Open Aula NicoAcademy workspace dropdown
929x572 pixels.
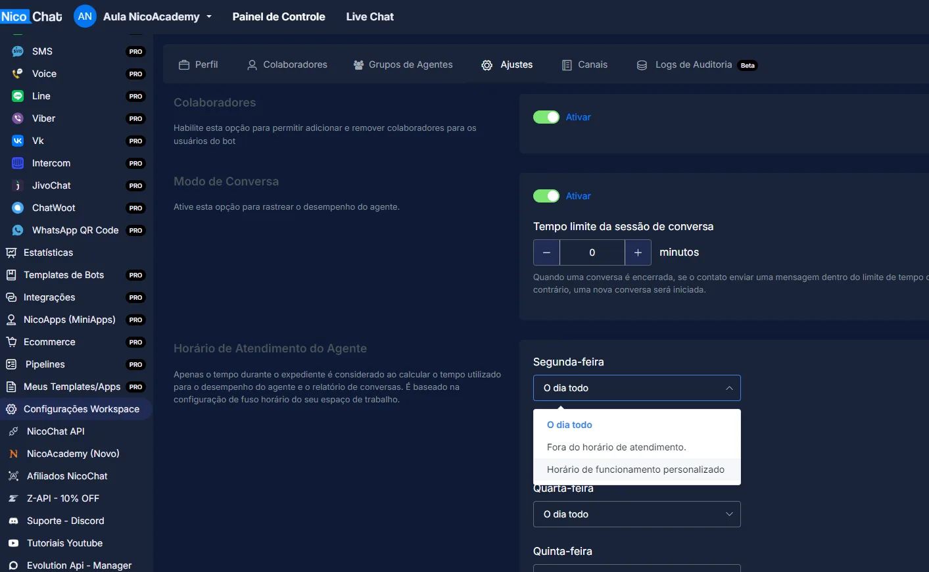coord(157,16)
